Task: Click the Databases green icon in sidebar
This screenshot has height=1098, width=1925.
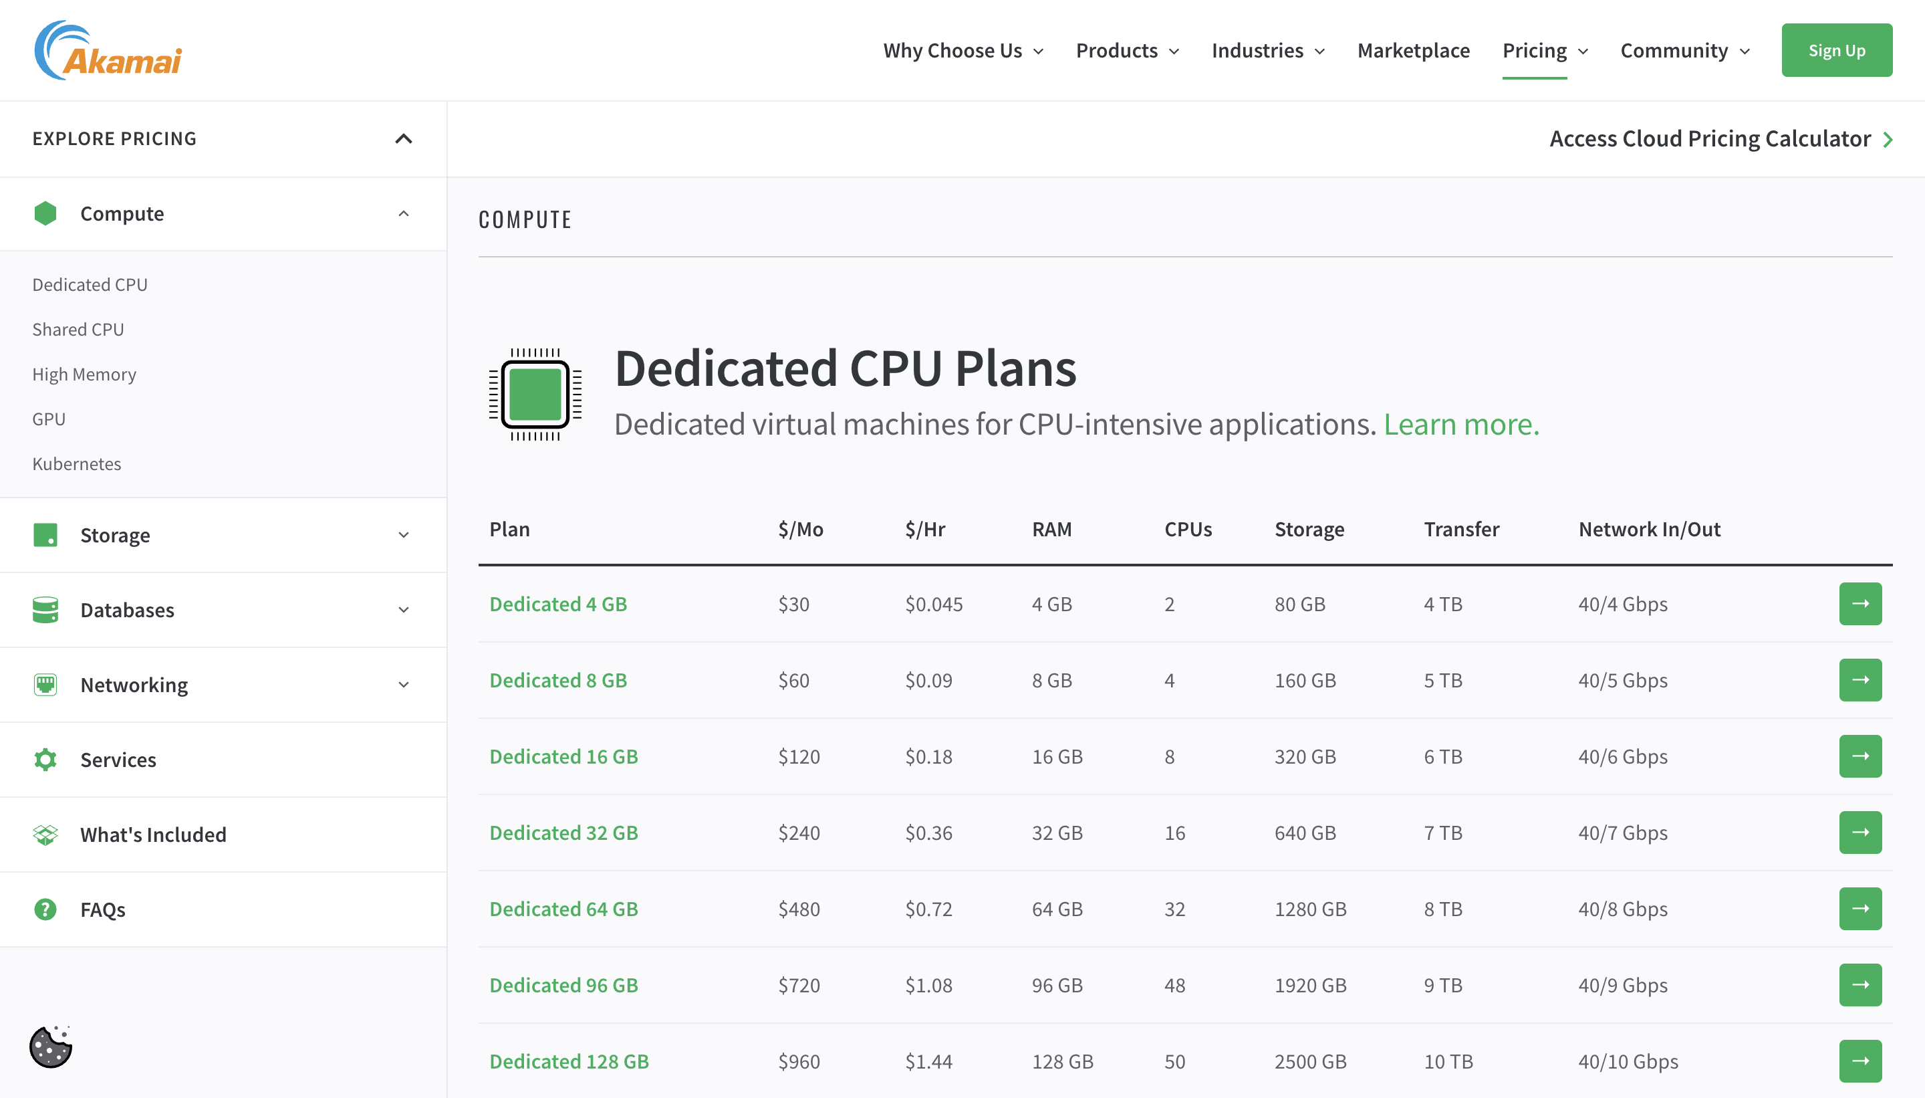Action: (x=45, y=609)
